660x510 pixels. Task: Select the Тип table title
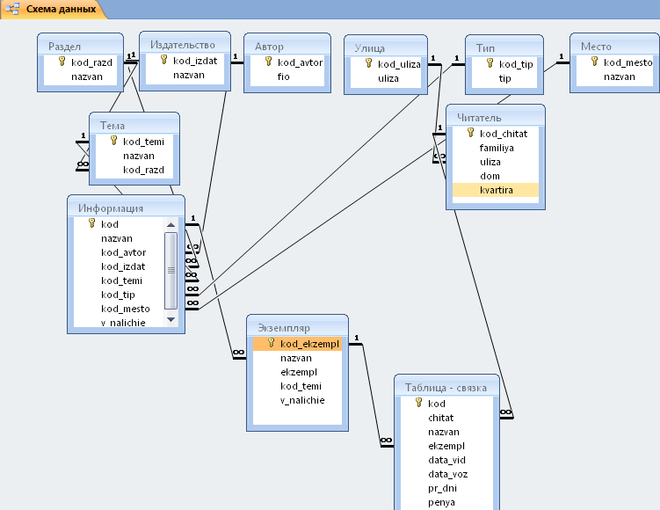485,48
